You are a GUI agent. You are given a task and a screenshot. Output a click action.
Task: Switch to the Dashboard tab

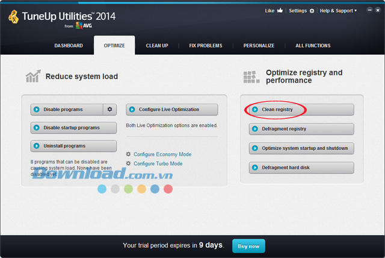69,45
